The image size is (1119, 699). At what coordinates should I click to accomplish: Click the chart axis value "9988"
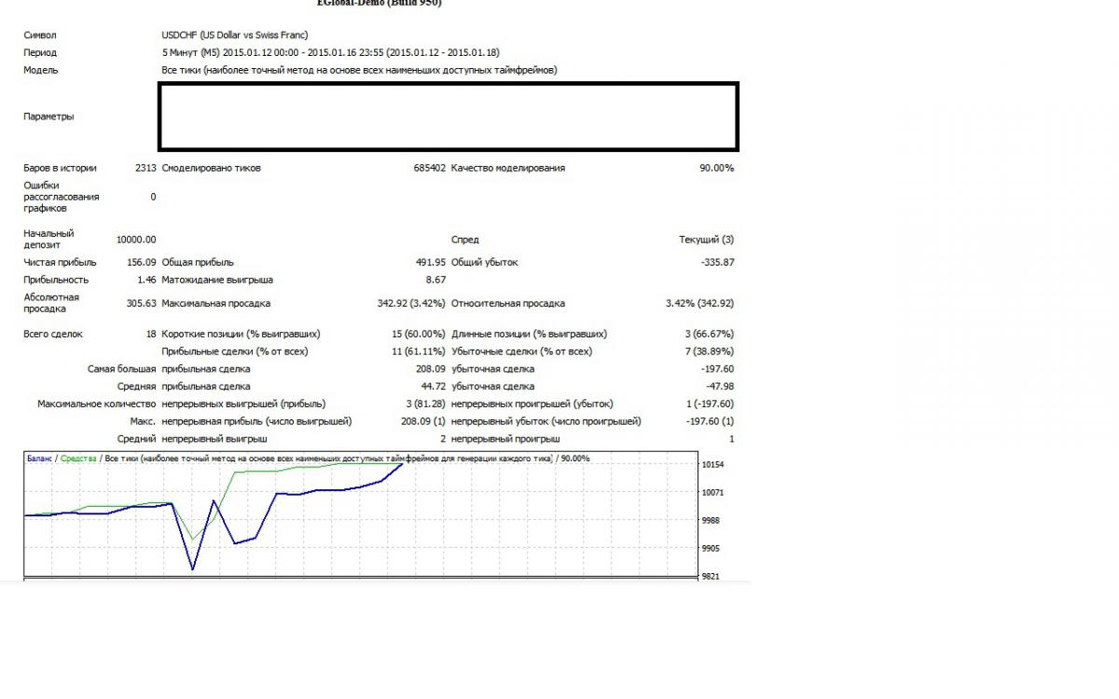coord(711,520)
